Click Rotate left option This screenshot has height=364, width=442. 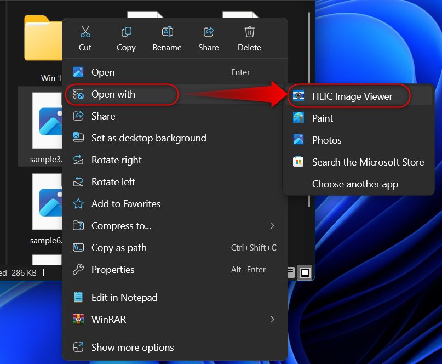(x=113, y=182)
